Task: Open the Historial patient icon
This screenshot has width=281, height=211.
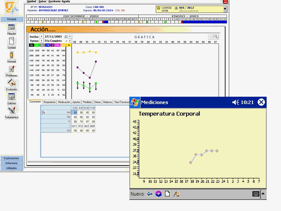Action: 11,55
